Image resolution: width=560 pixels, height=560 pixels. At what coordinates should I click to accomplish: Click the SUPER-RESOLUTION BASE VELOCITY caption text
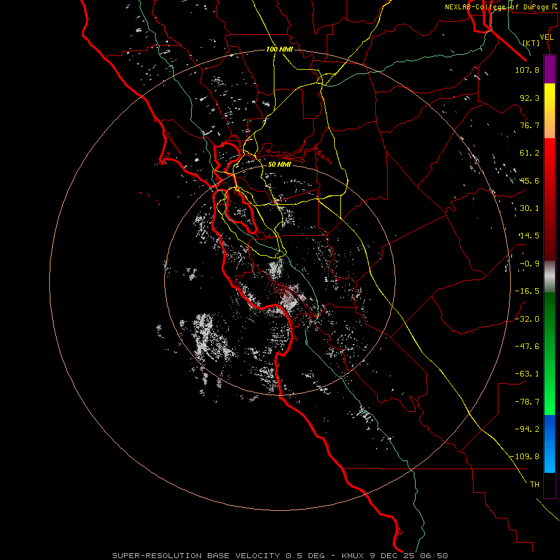point(196,556)
